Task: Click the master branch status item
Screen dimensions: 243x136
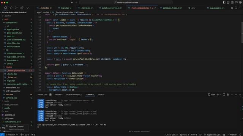Action: [10, 134]
